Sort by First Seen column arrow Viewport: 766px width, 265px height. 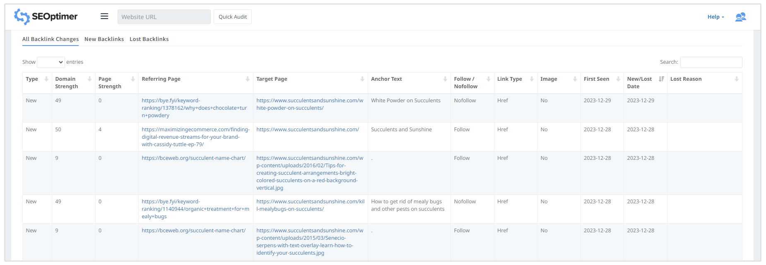point(618,79)
